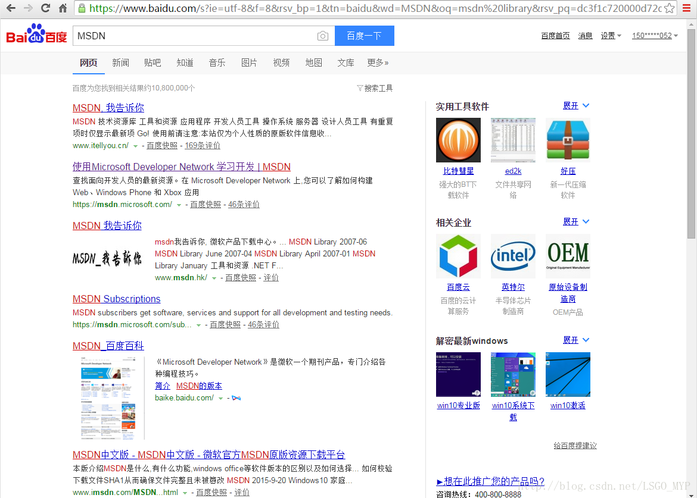697x498 pixels.
Task: Click the browser forward arrow
Action: (28, 8)
